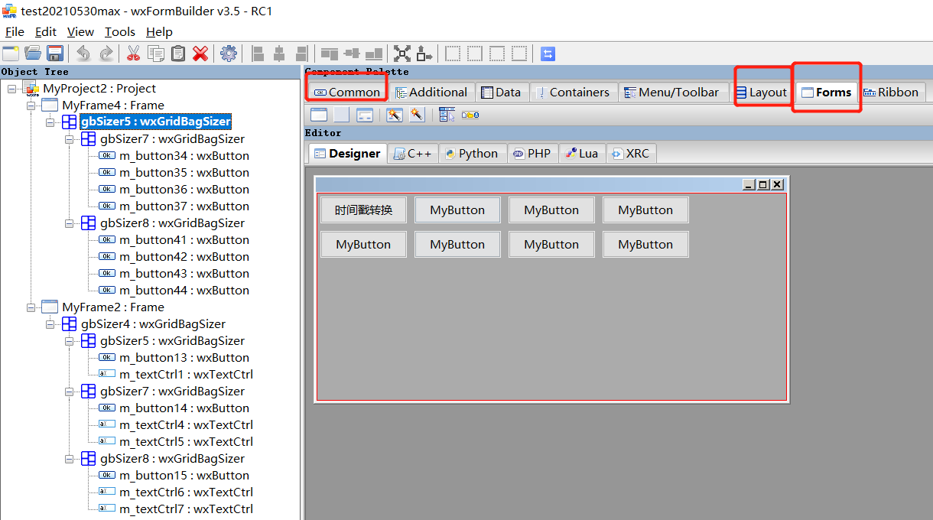Open the Lua editor tab
This screenshot has width=933, height=520.
(582, 153)
